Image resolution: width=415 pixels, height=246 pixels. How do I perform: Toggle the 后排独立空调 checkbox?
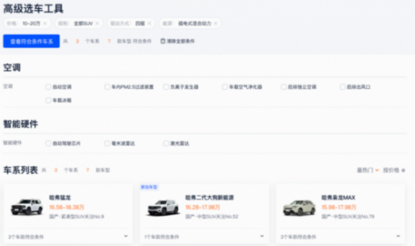tap(284, 87)
